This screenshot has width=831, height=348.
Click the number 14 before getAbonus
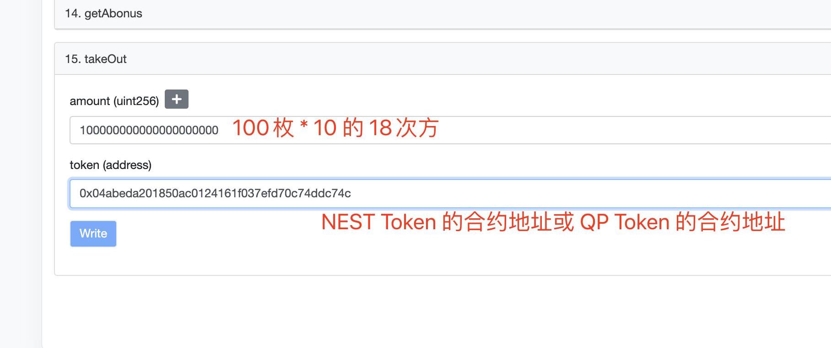(x=72, y=14)
